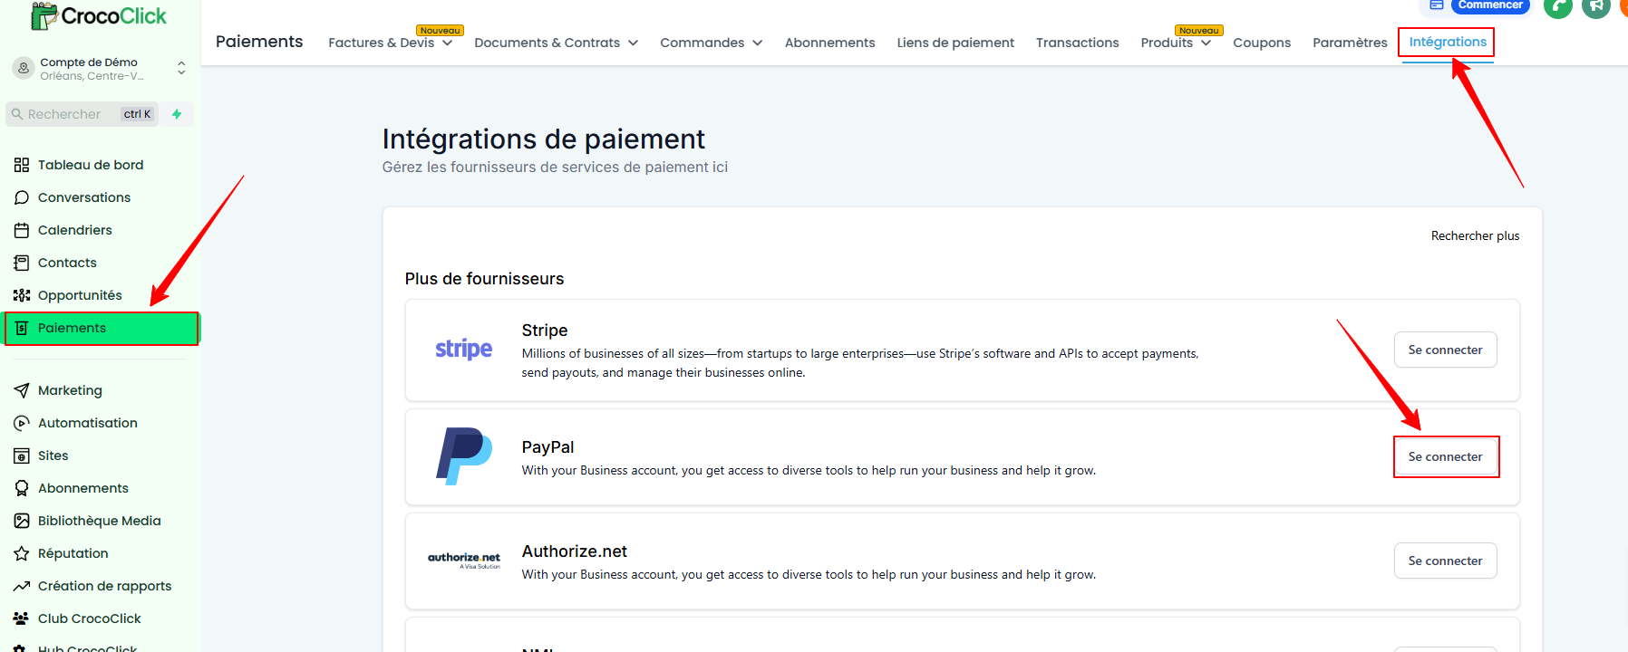Click the Abonnements badge icon in sidebar
The width and height of the screenshot is (1628, 652).
click(22, 488)
